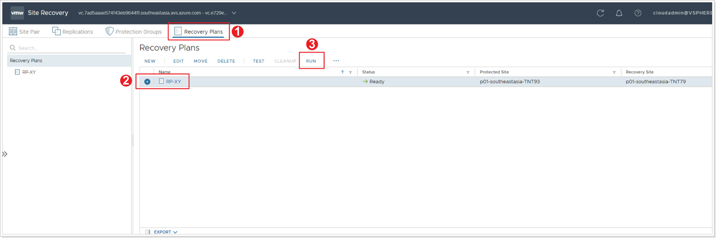This screenshot has height=238, width=716.
Task: Switch to the Replications tab
Action: (73, 32)
